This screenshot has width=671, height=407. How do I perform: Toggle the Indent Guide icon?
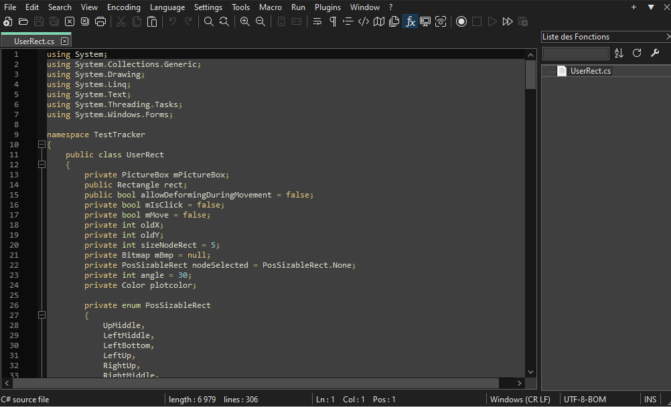coord(348,21)
